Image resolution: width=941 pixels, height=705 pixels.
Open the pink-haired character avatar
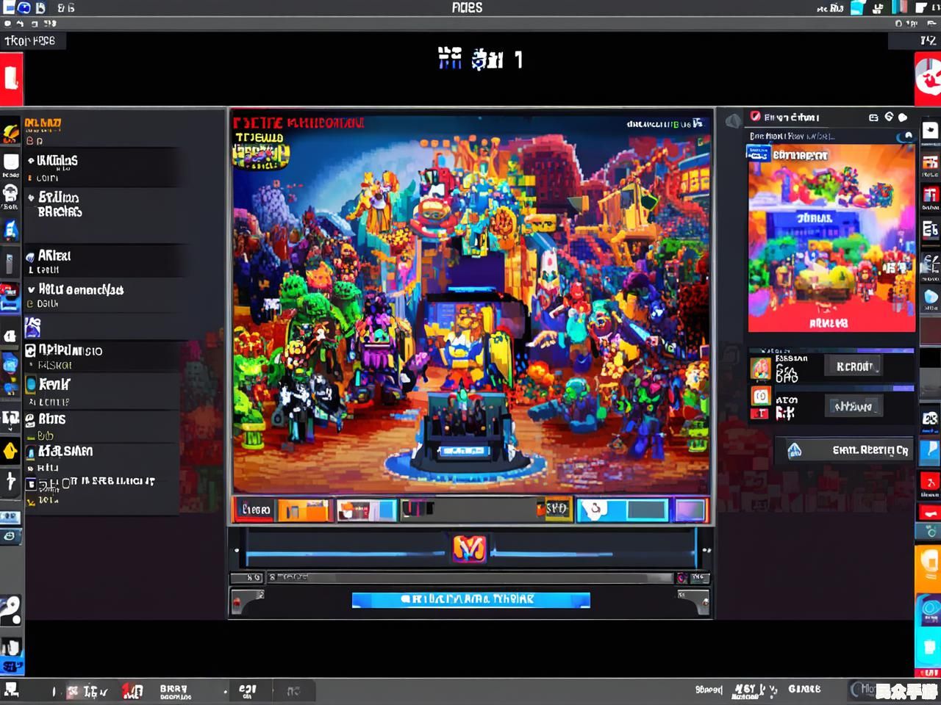(760, 367)
